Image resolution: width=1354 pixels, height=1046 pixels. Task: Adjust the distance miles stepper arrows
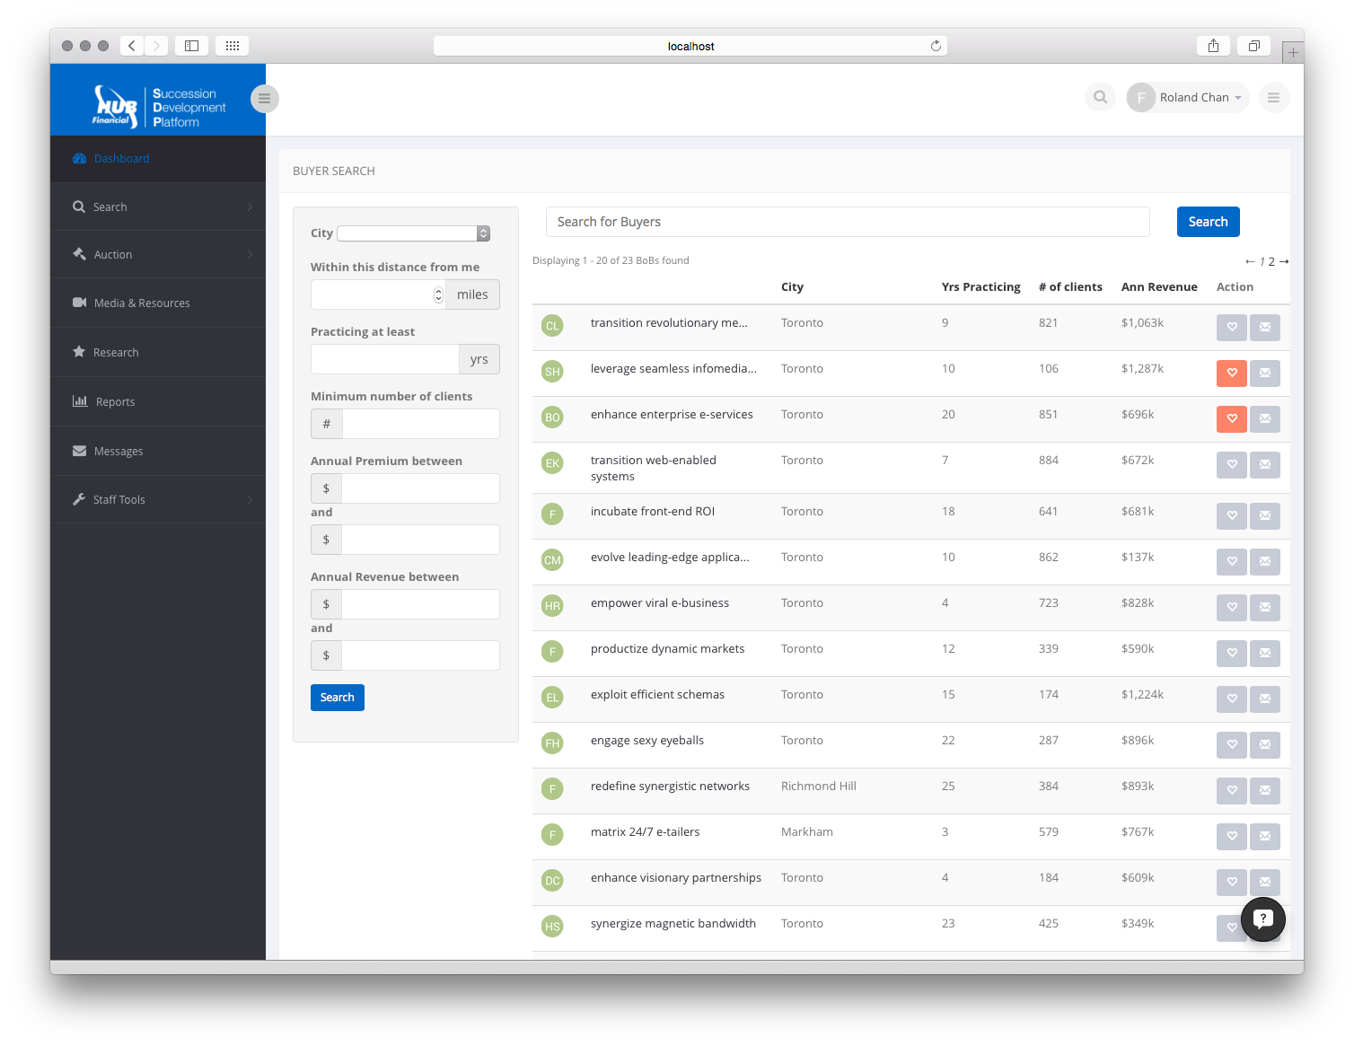pos(438,294)
